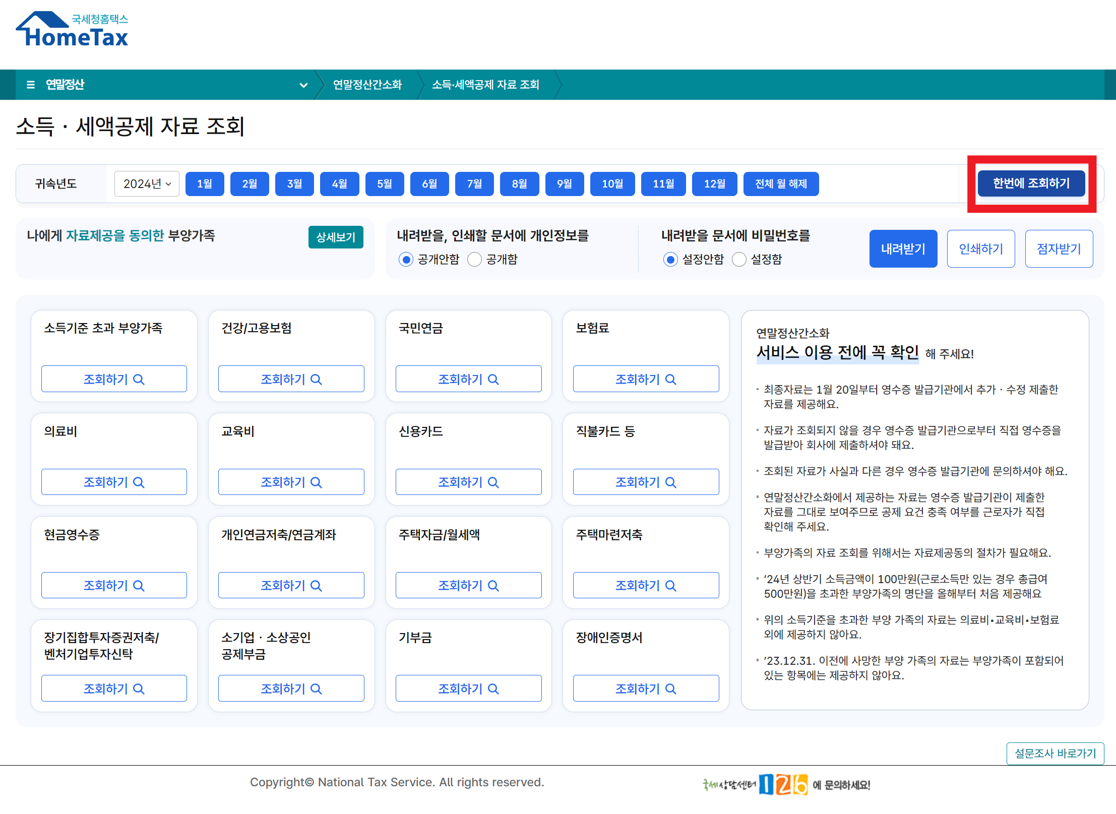Click the 소득·세액공제 자료 조회 breadcrumb item
Screen dimensions: 1116x814
pyautogui.click(x=485, y=85)
